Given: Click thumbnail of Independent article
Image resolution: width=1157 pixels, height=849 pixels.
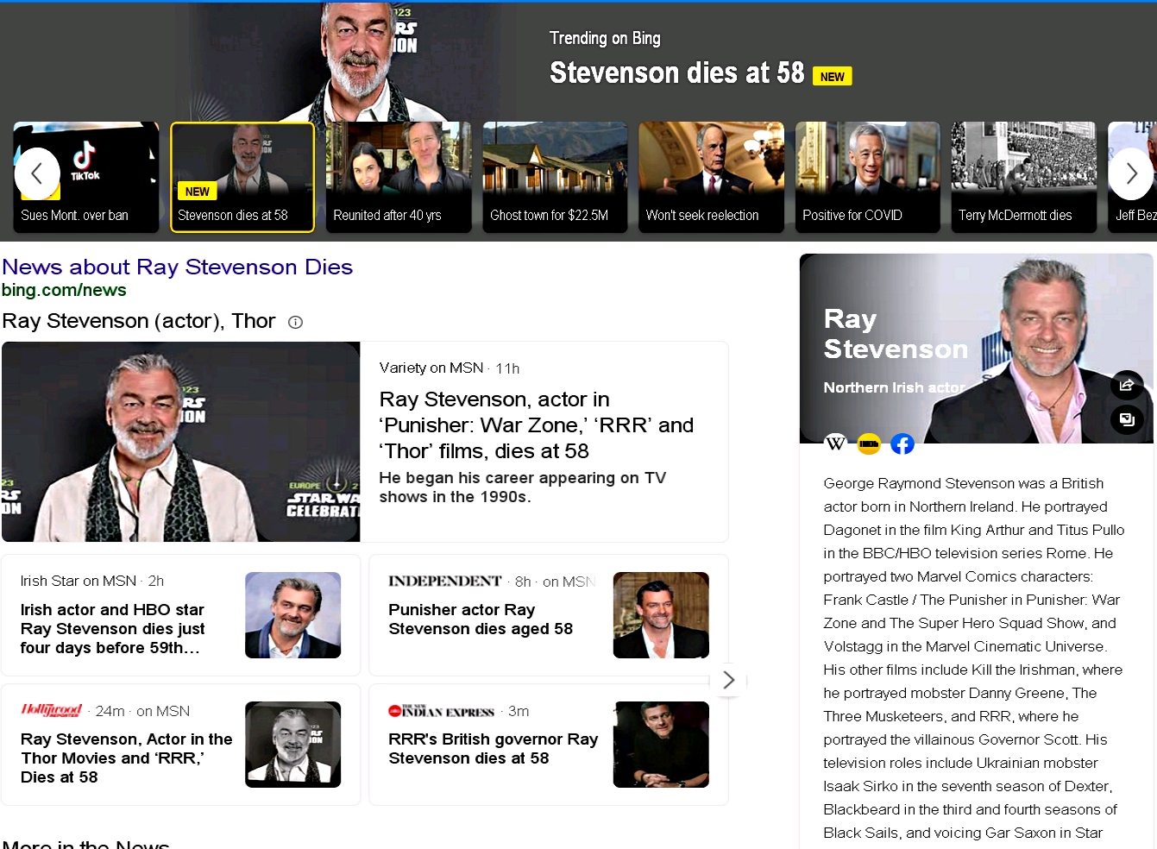Looking at the screenshot, I should [661, 615].
